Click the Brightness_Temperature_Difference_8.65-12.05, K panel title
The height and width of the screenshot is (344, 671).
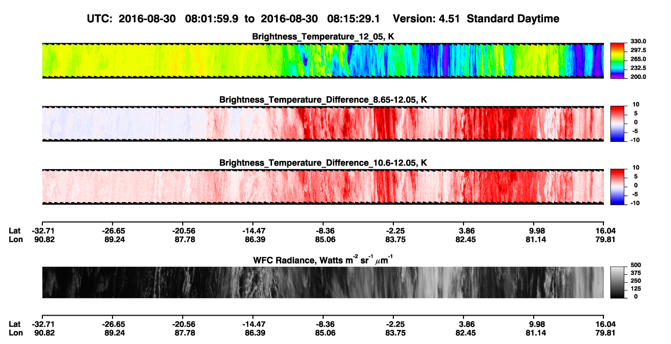(x=323, y=100)
